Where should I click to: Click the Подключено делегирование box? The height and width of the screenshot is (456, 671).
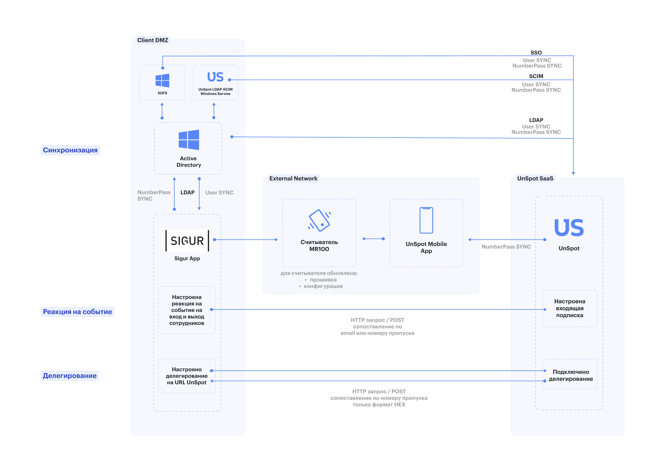tap(570, 374)
